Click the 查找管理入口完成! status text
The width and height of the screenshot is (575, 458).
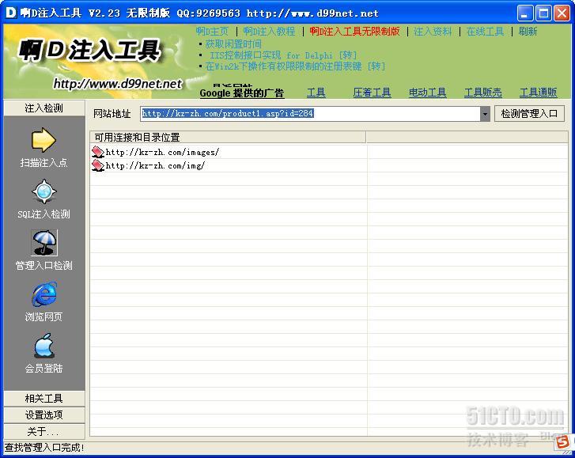coord(44,448)
